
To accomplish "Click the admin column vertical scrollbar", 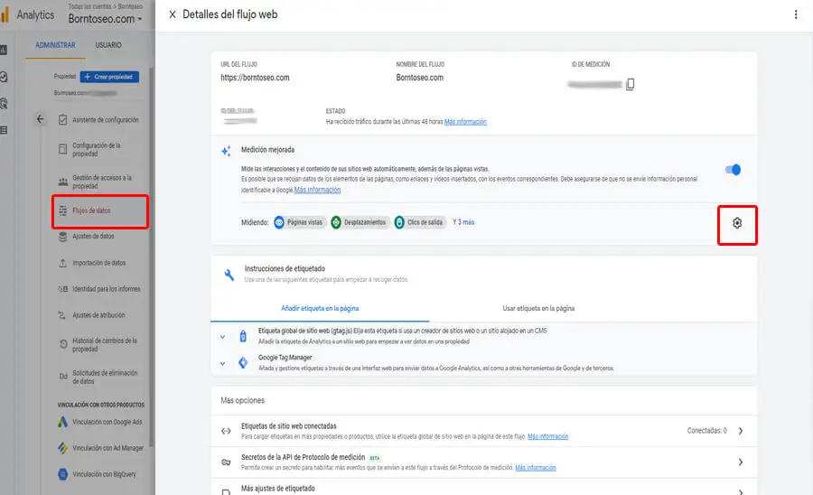I will [152, 257].
